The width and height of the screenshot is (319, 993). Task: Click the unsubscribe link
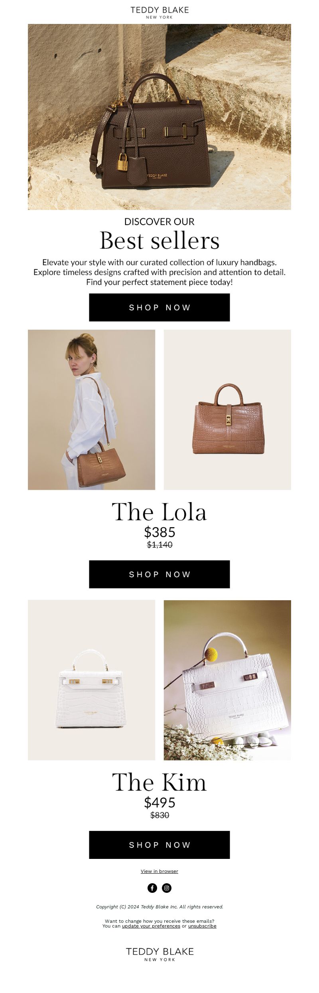click(x=202, y=926)
